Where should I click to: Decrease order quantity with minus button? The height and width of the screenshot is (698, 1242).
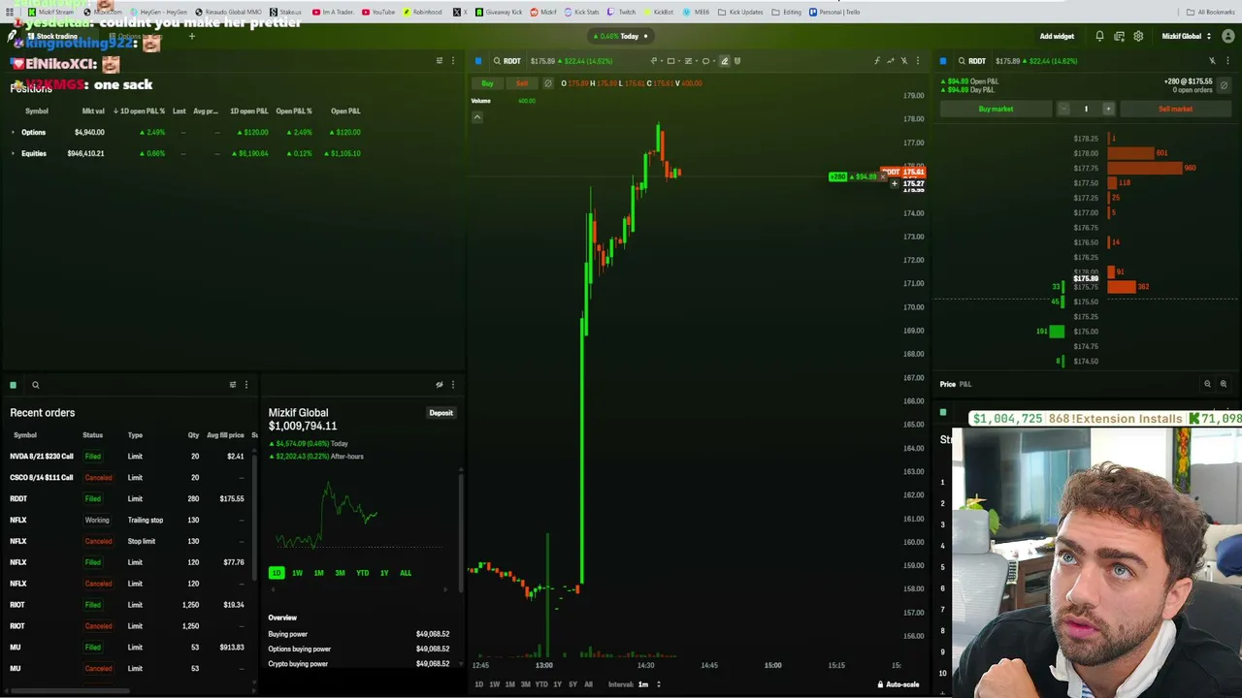coord(1063,109)
